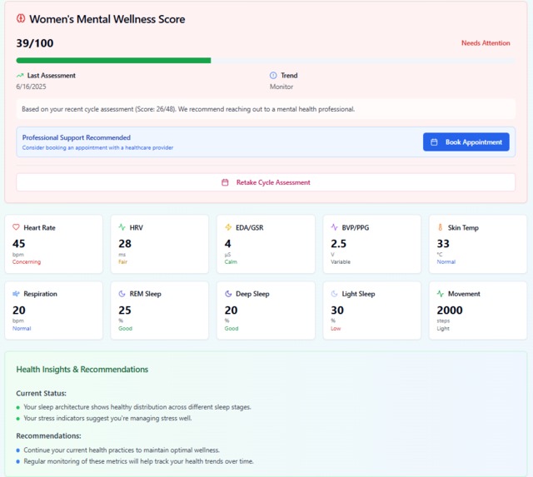
Task: Open the Heart Rate 45 bpm card
Action: coord(53,244)
